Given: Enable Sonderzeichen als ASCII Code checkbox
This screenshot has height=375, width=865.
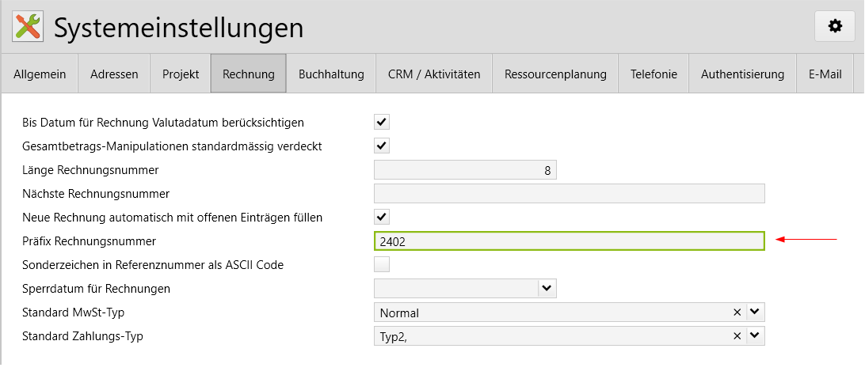Looking at the screenshot, I should (382, 264).
